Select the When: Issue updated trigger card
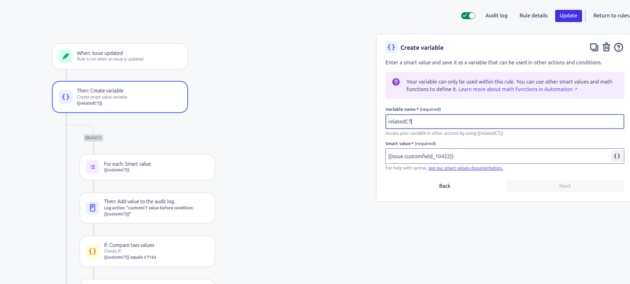 120,56
